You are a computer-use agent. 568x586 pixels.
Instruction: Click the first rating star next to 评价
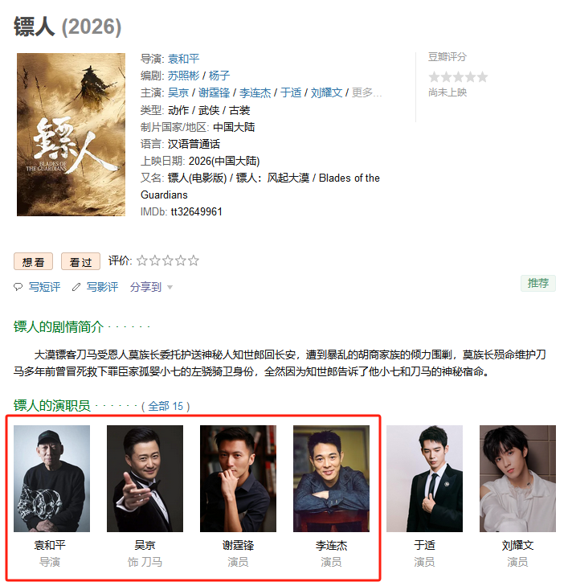(x=142, y=260)
